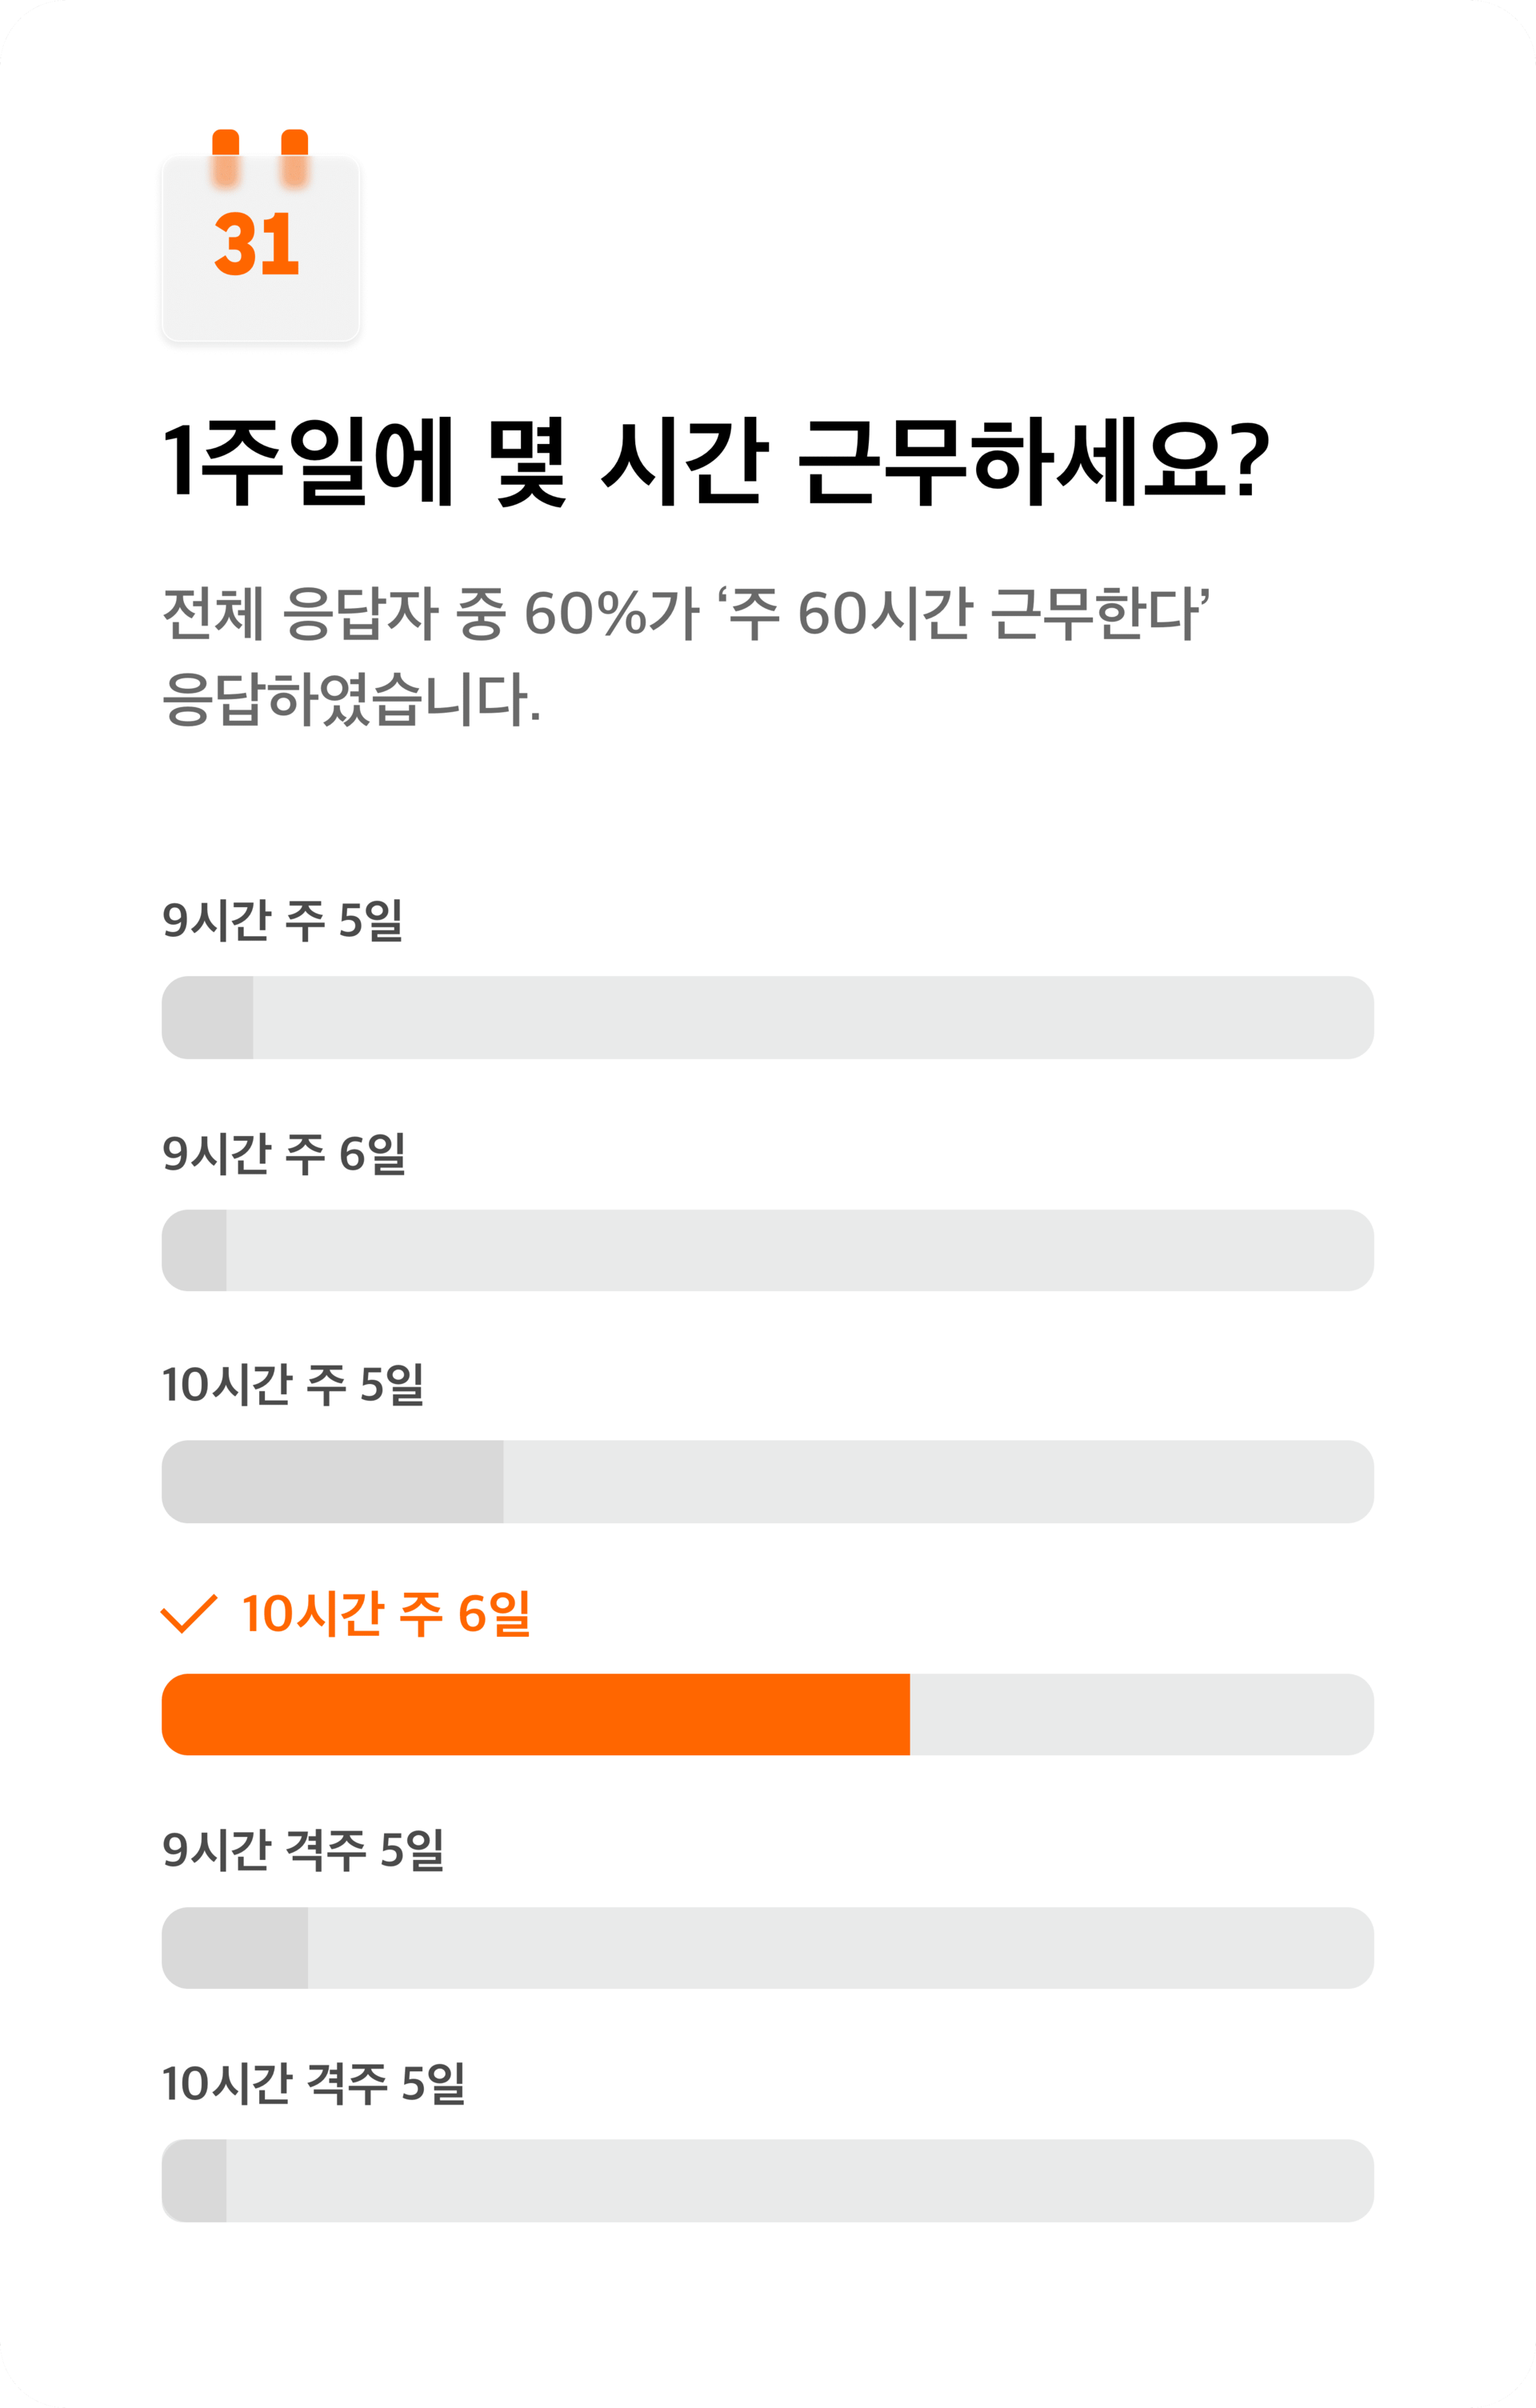This screenshot has height=2408, width=1536.
Task: Click the orange number 31 on calendar
Action: click(257, 244)
